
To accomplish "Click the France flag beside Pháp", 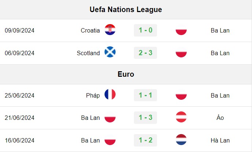I will pos(110,94).
